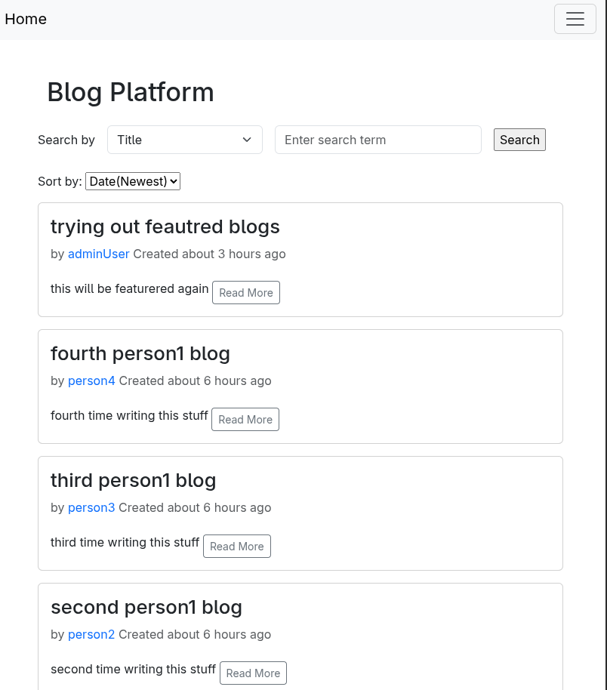Open the person4 author link
Viewport: 607px width, 690px height.
pos(91,380)
